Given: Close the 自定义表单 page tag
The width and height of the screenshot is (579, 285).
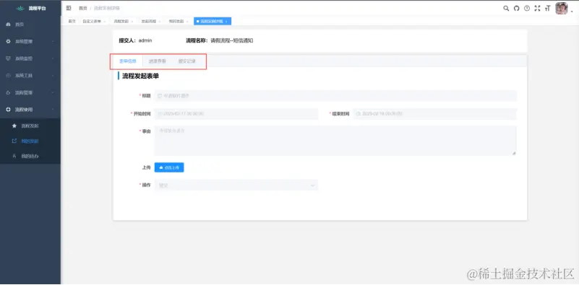Looking at the screenshot, I should pyautogui.click(x=105, y=22).
